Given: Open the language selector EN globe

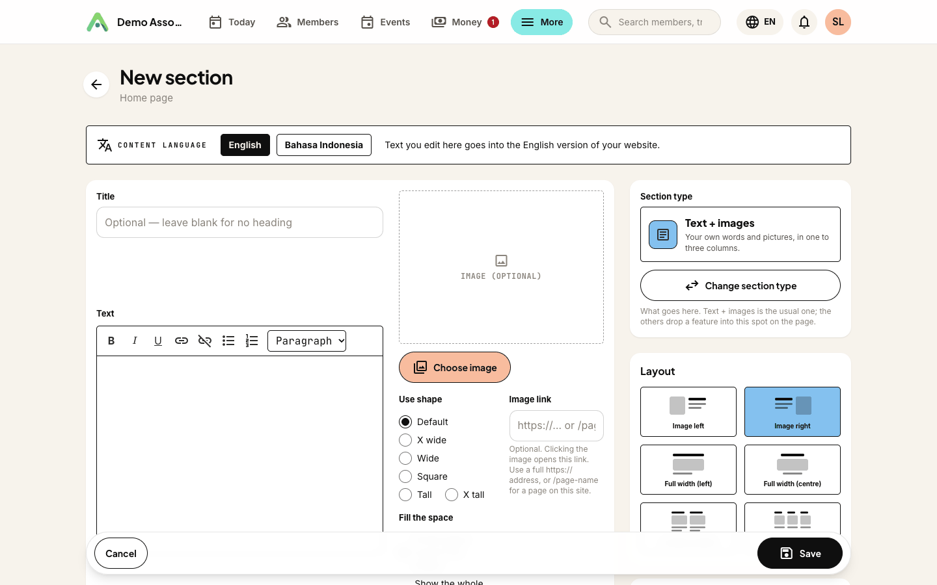Looking at the screenshot, I should (x=760, y=22).
